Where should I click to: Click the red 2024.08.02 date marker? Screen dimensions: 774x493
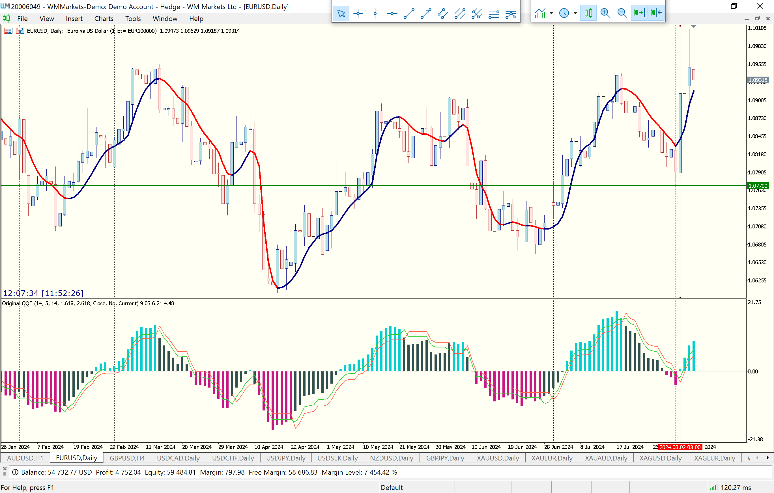680,447
